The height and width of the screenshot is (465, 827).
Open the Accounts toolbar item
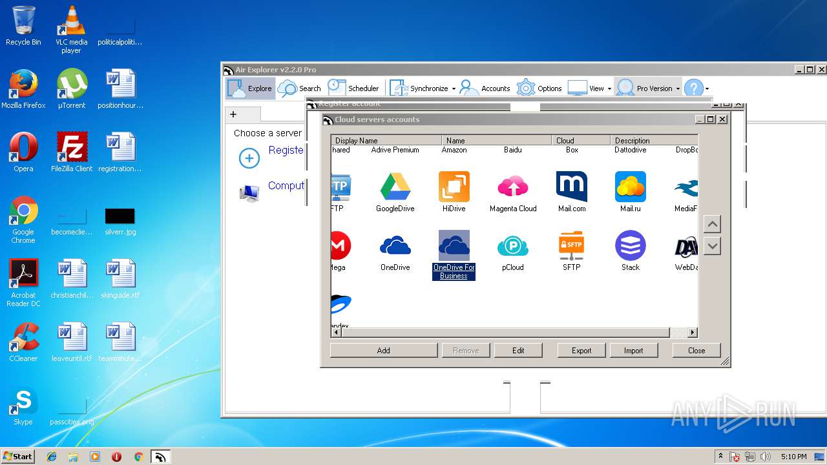[485, 88]
